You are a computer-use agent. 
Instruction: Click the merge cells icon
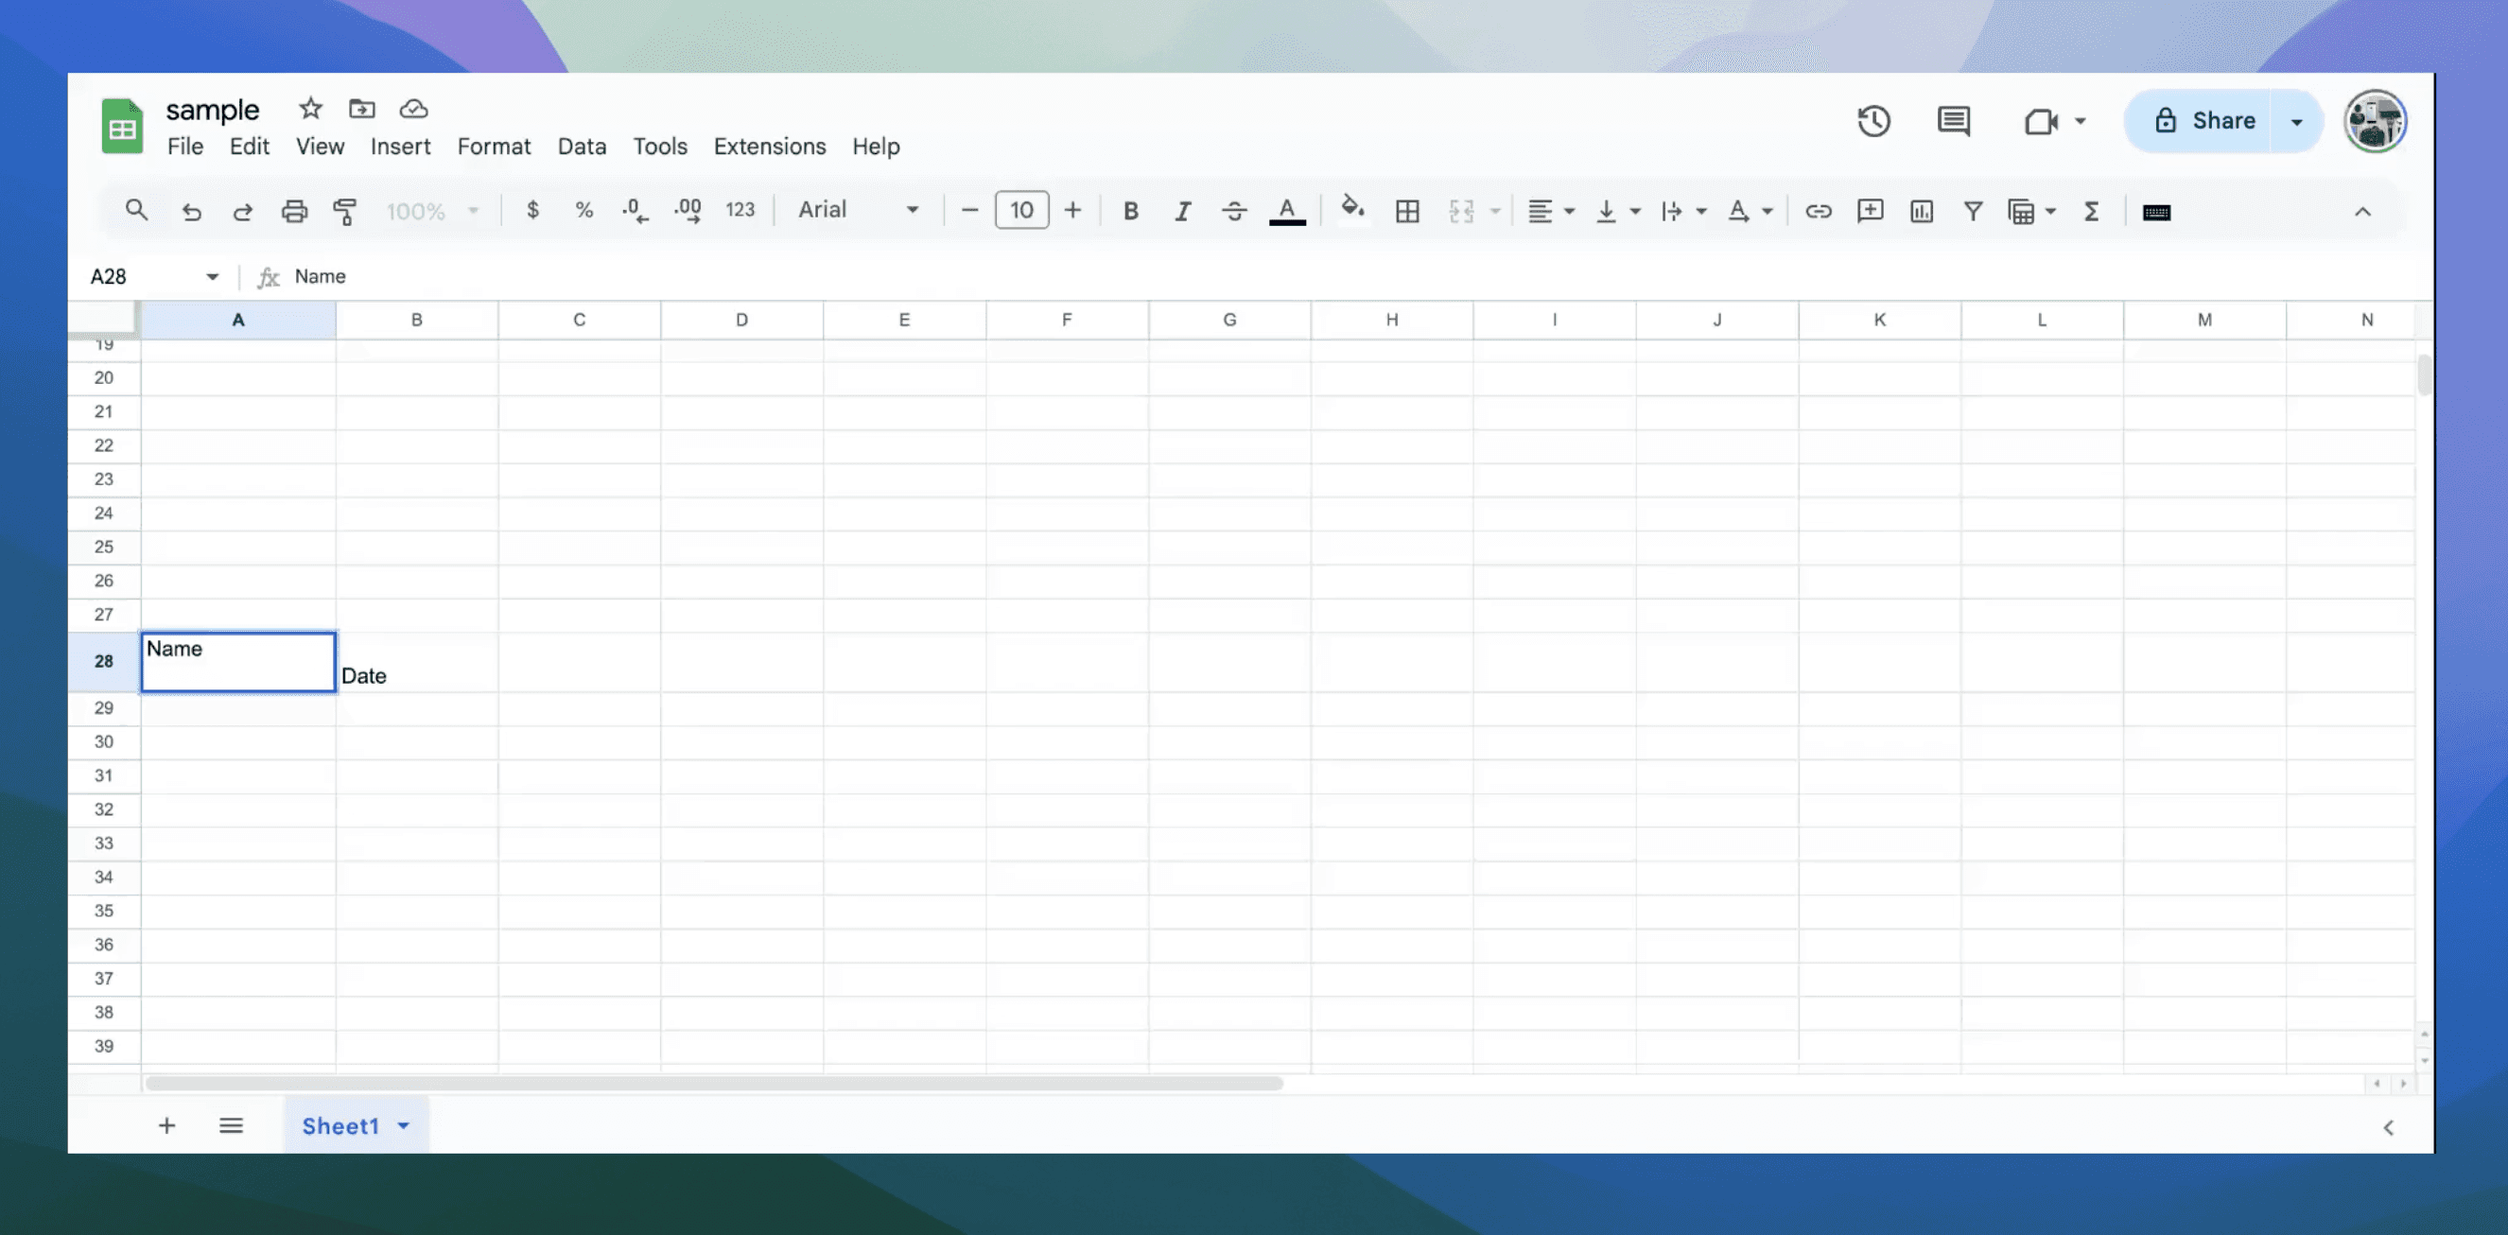click(x=1460, y=211)
